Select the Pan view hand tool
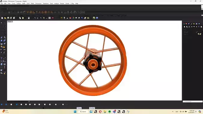This screenshot has width=203, height=114. tap(29, 18)
